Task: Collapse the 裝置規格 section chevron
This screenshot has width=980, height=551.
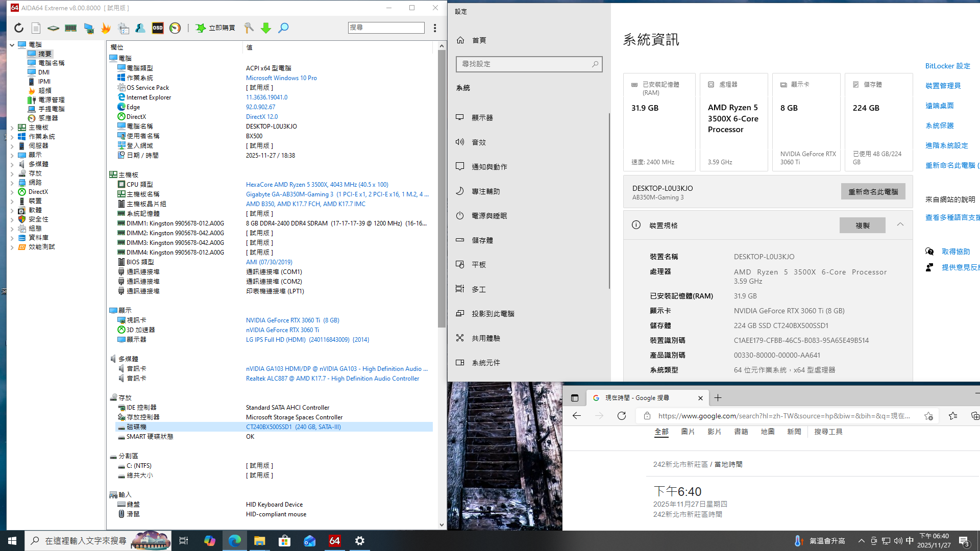Action: click(900, 225)
